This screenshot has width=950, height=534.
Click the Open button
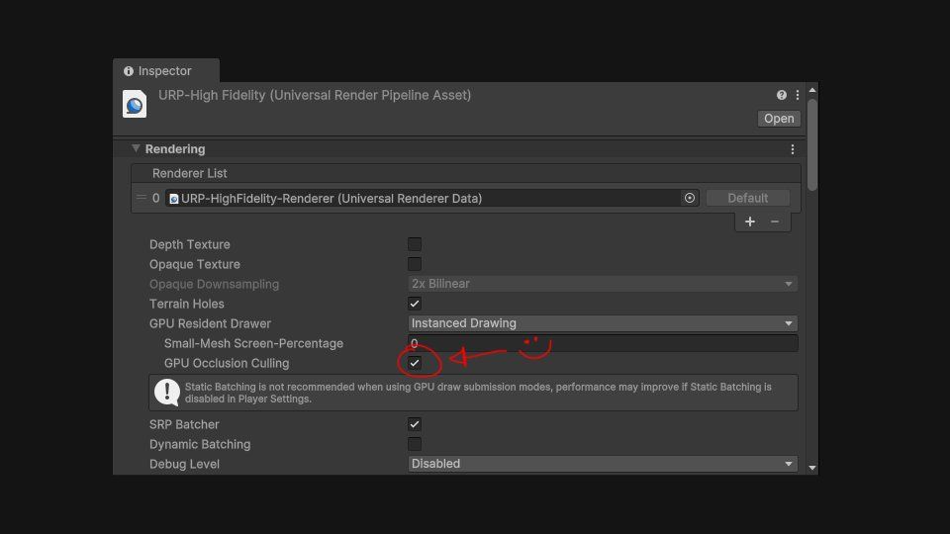pyautogui.click(x=779, y=119)
